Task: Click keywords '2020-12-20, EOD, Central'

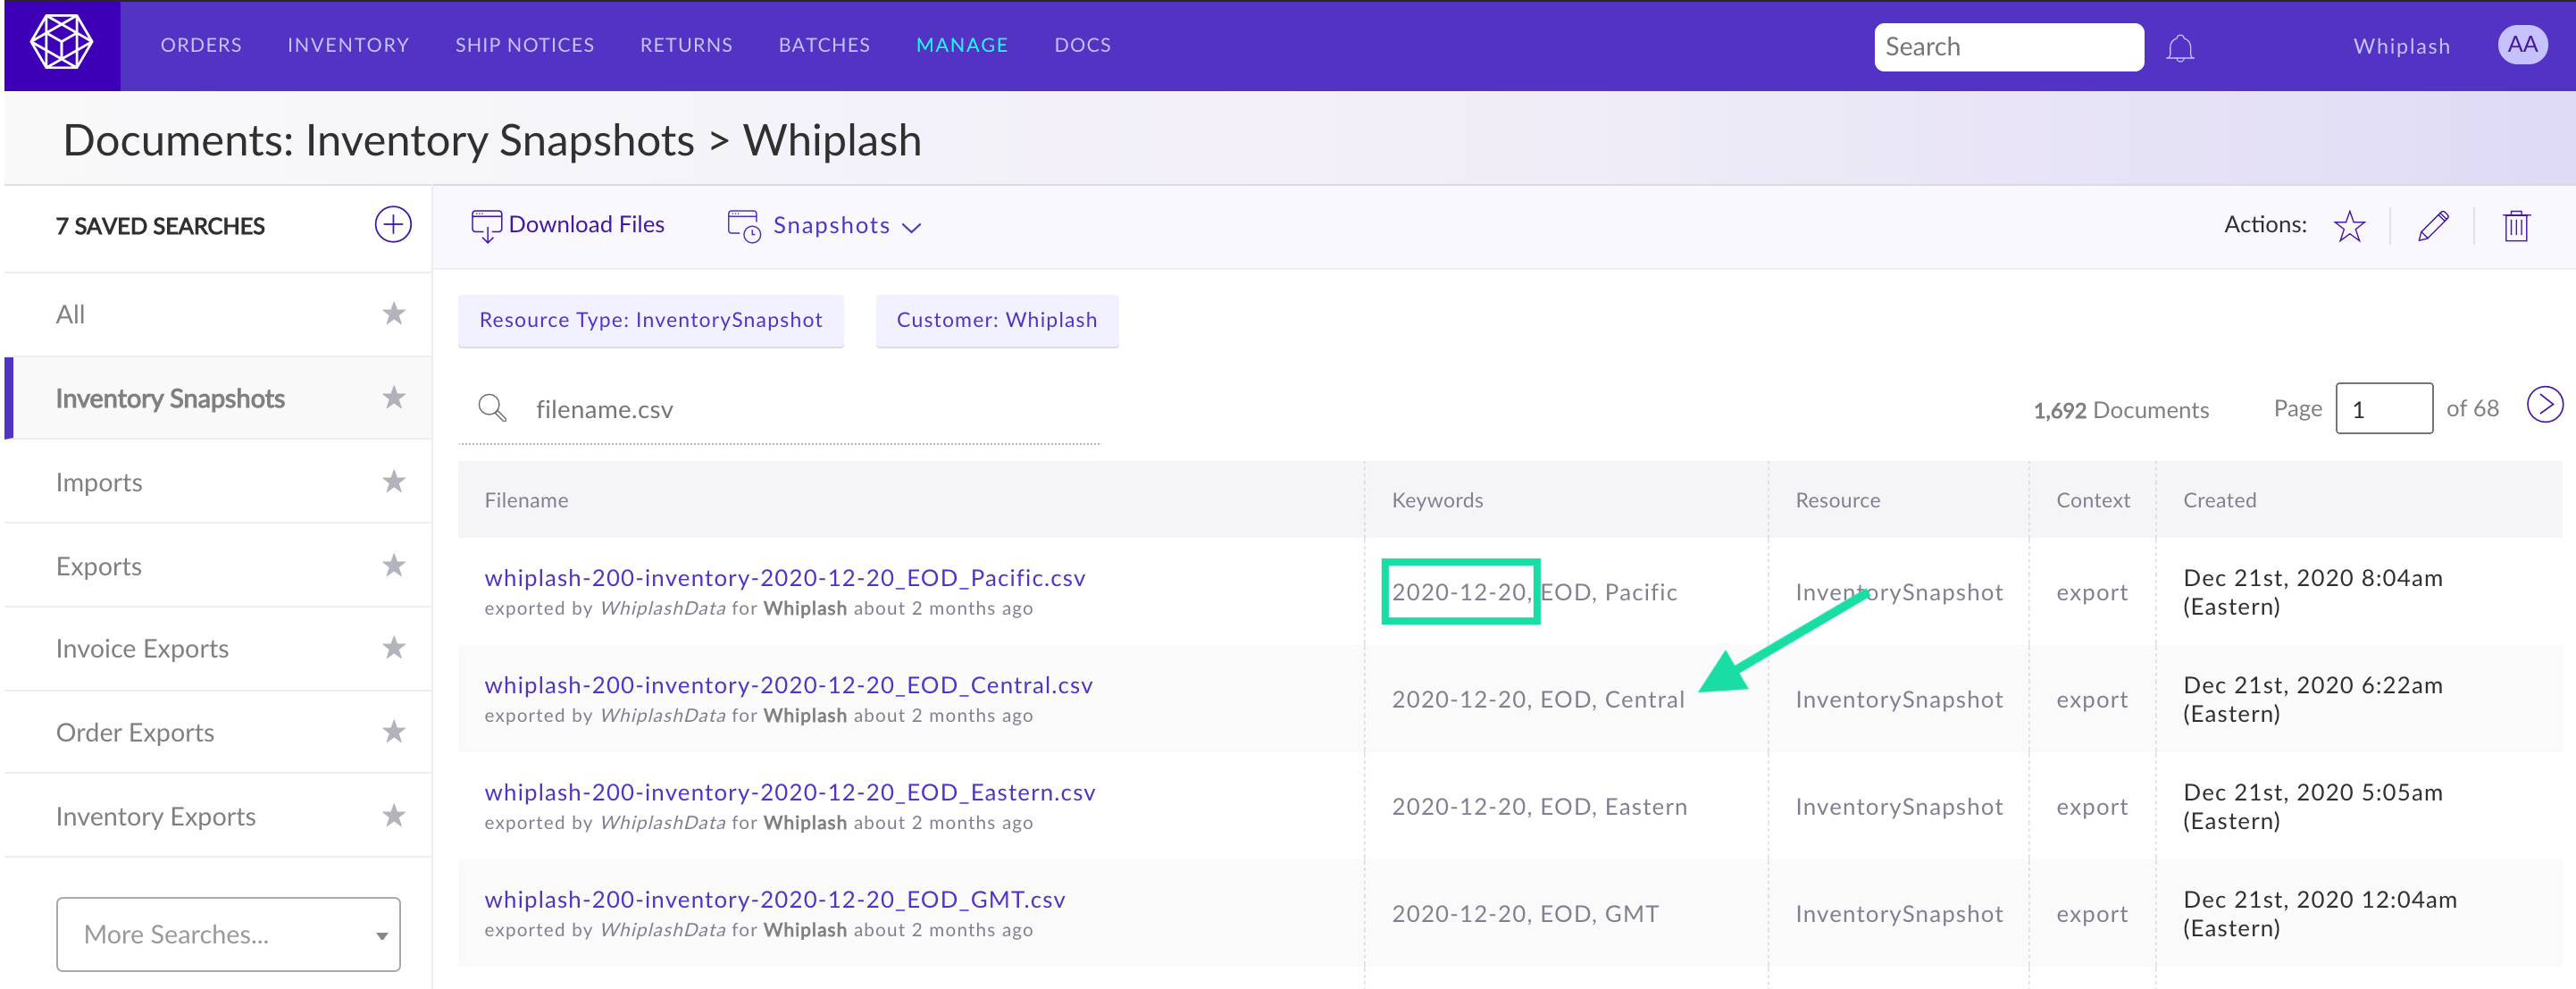Action: pyautogui.click(x=1538, y=699)
